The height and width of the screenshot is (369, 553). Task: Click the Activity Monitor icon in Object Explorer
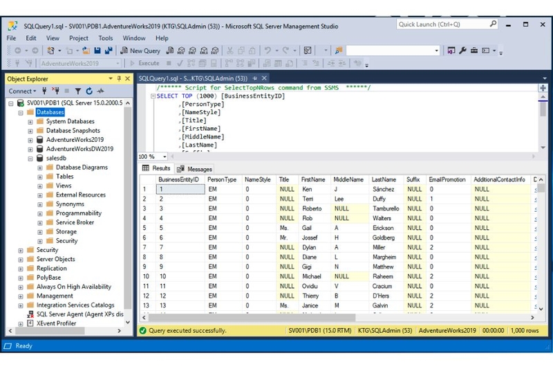101,91
